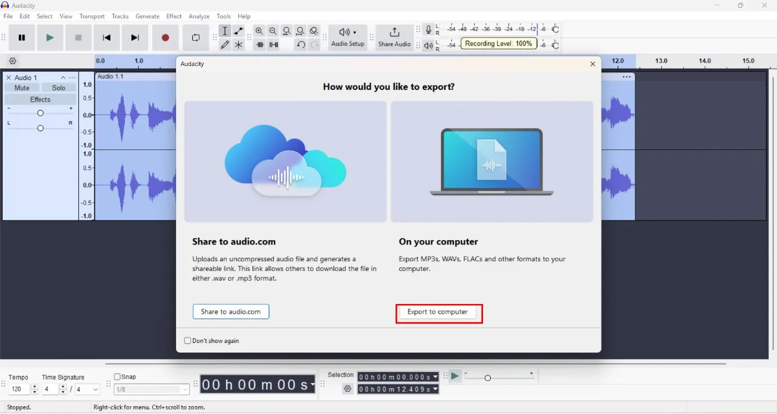777x414 pixels.
Task: Solo the Audio 1 track
Action: [58, 87]
